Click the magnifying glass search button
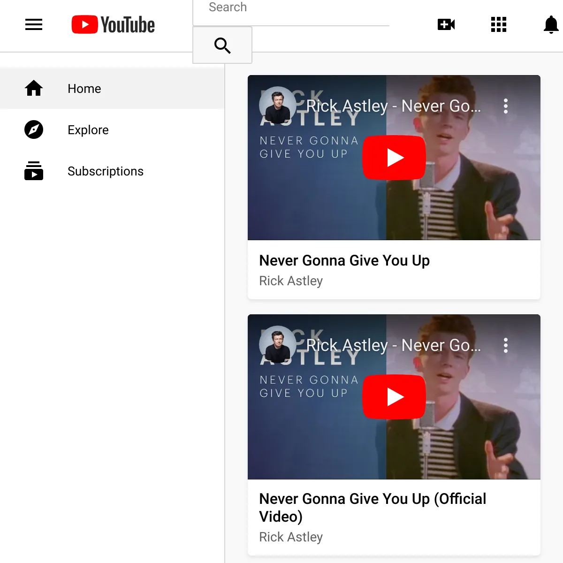Image resolution: width=563 pixels, height=563 pixels. [x=222, y=45]
